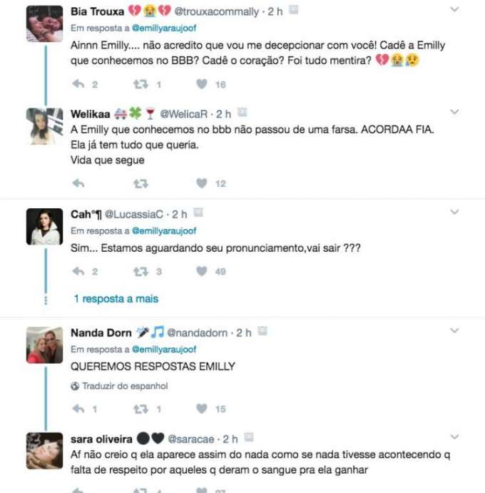Open options chevron on Welikaa's tweet
This screenshot has height=493, width=485.
454,111
